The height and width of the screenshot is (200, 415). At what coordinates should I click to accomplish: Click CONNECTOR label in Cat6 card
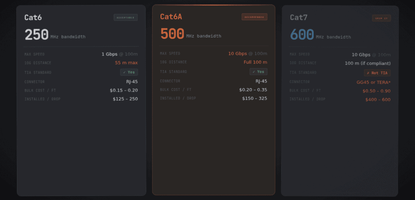[34, 82]
